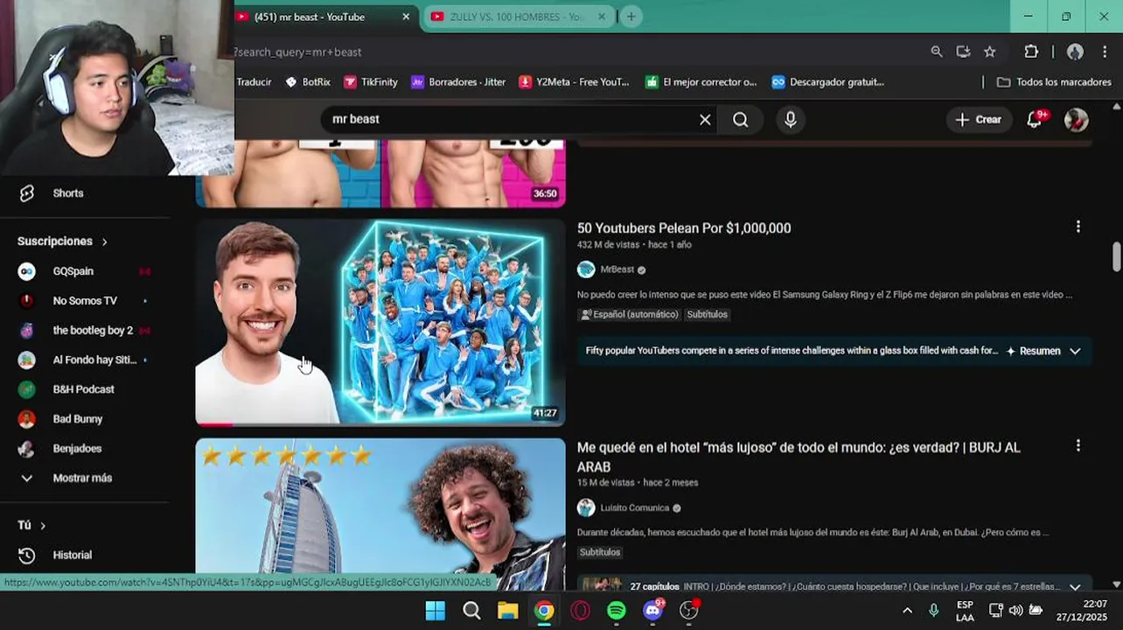Open Chrome zoom magnifier icon
Viewport: 1123px width, 630px height.
point(937,52)
